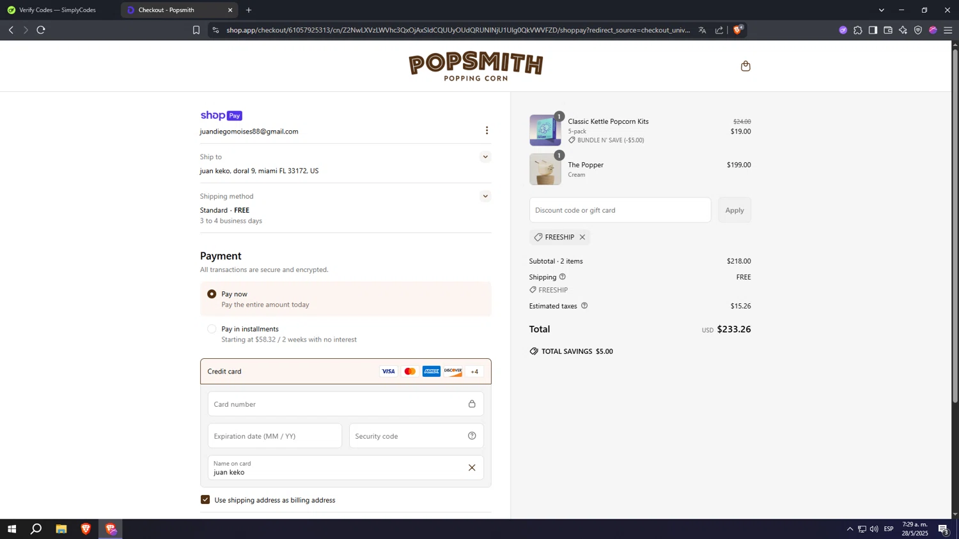Screen dimensions: 959x539
Task: Open the volume control in tray
Action: point(874,529)
